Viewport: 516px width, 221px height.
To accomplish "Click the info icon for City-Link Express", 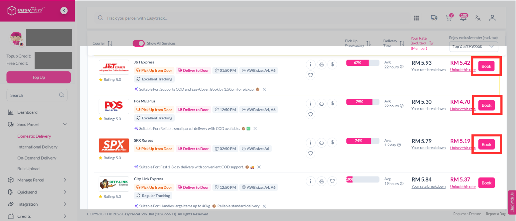I will (311, 181).
